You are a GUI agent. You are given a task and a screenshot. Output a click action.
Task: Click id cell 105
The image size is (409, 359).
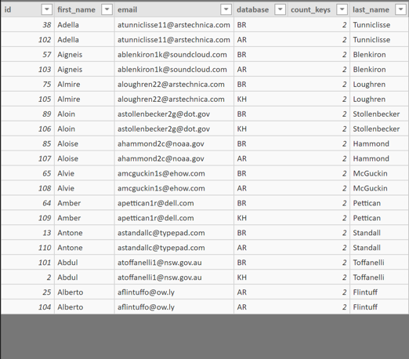click(x=27, y=100)
